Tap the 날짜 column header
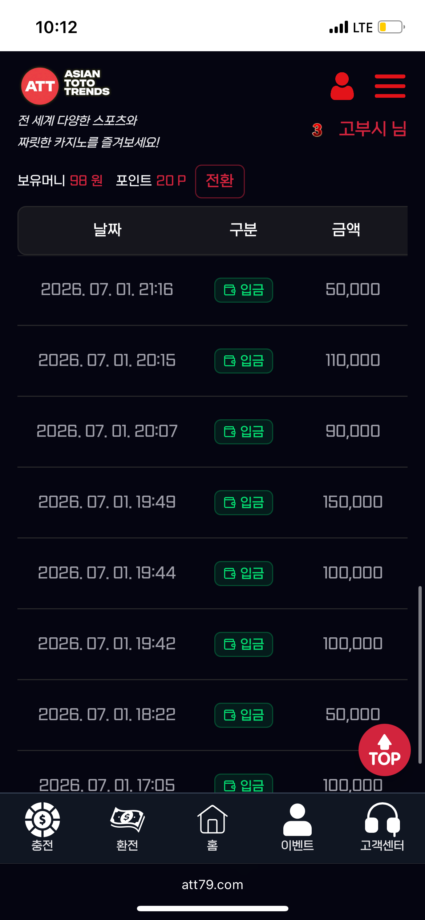This screenshot has height=920, width=425. click(108, 230)
